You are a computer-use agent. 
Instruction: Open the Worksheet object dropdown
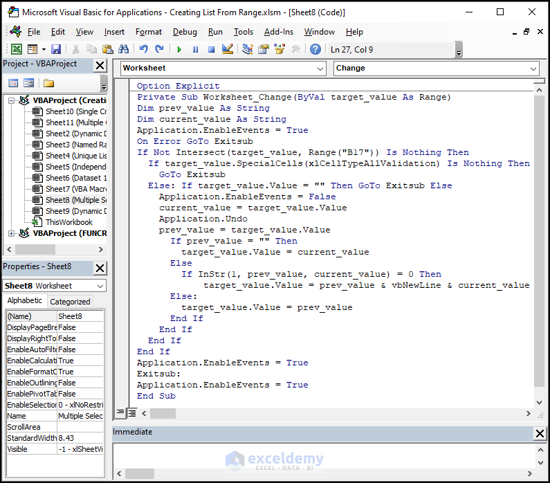pos(320,69)
